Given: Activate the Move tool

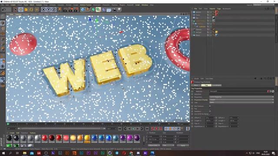Looking at the screenshot, I should point(20,10).
